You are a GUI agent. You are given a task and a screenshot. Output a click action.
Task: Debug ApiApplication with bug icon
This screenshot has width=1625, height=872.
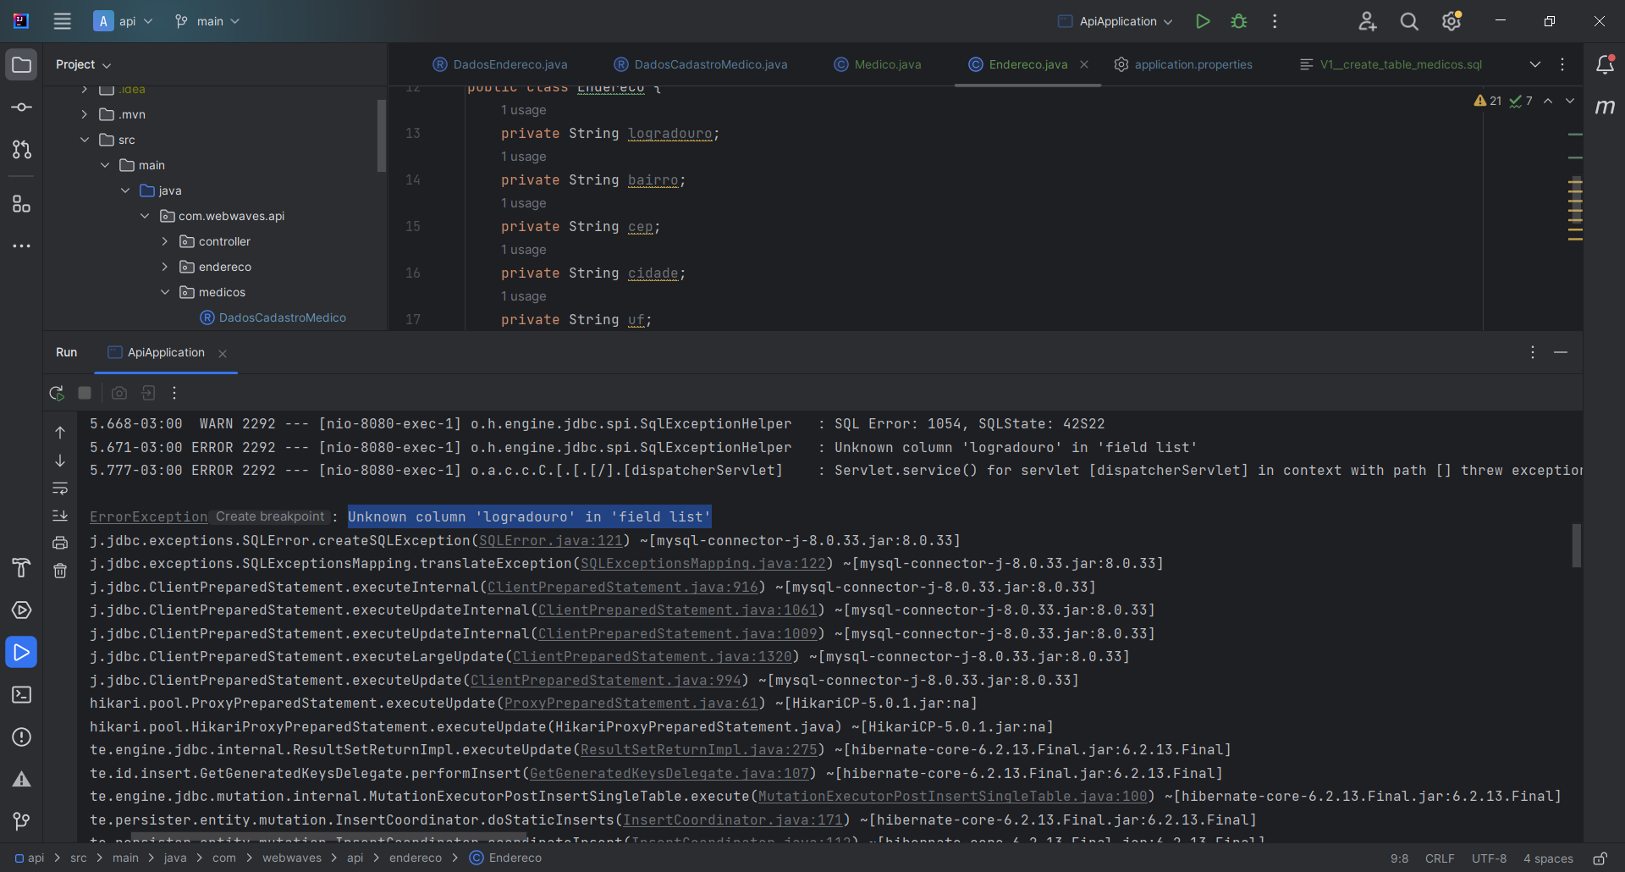pyautogui.click(x=1239, y=21)
